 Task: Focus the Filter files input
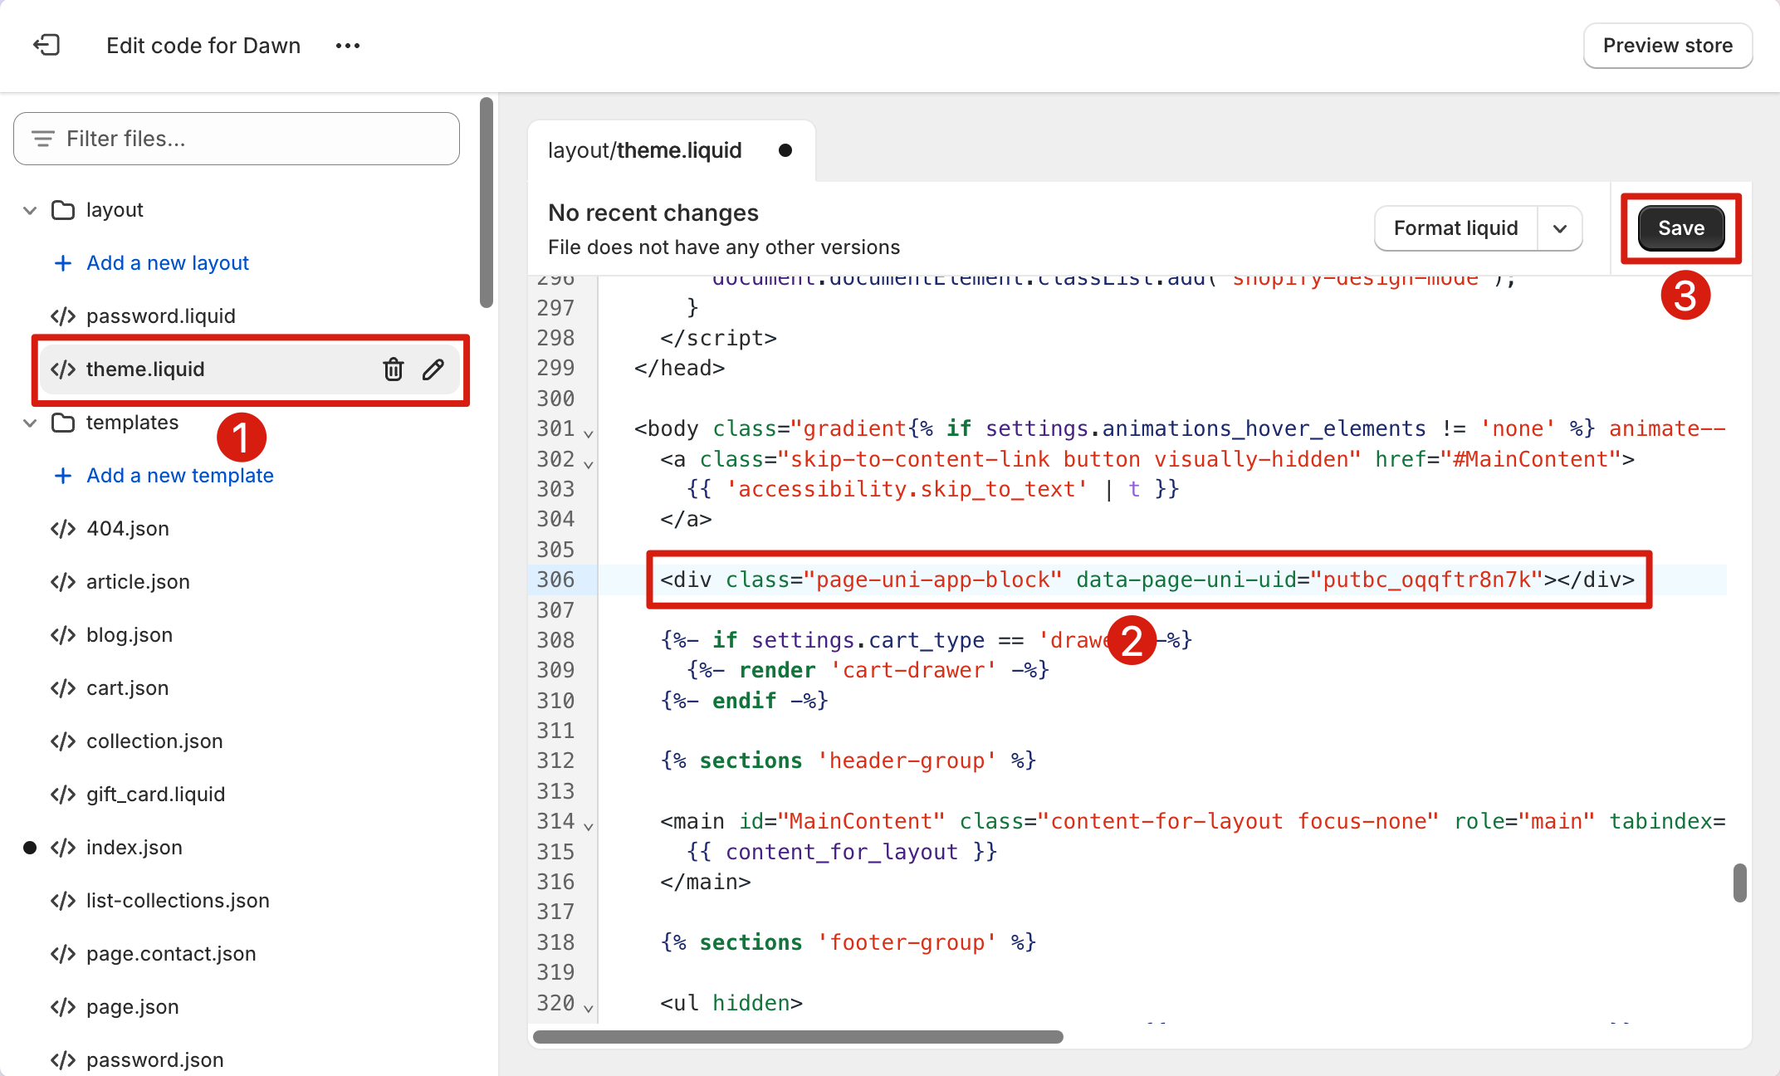[x=237, y=139]
